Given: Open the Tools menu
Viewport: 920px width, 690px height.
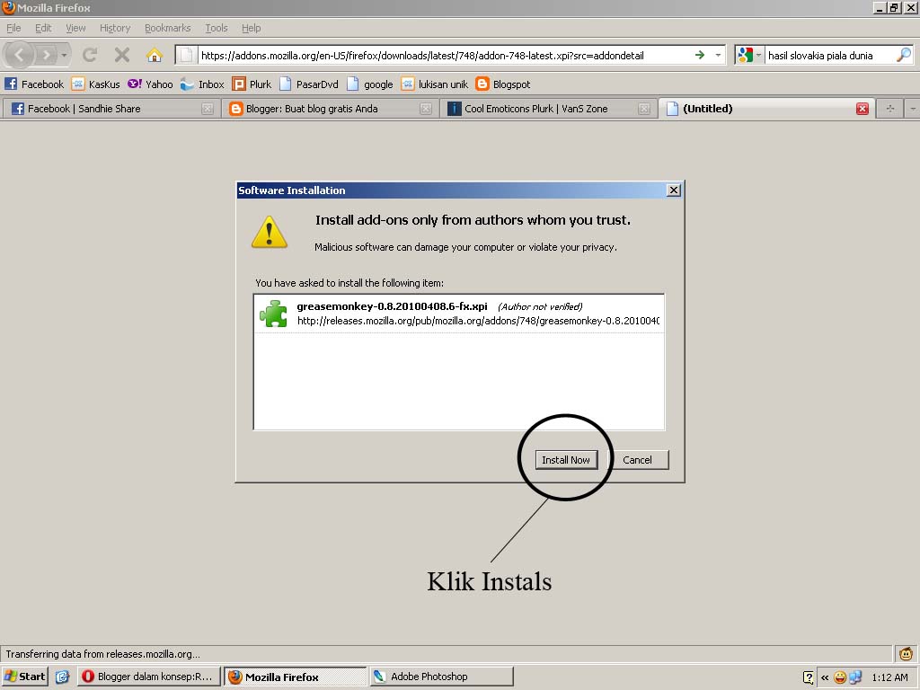Looking at the screenshot, I should pos(216,28).
